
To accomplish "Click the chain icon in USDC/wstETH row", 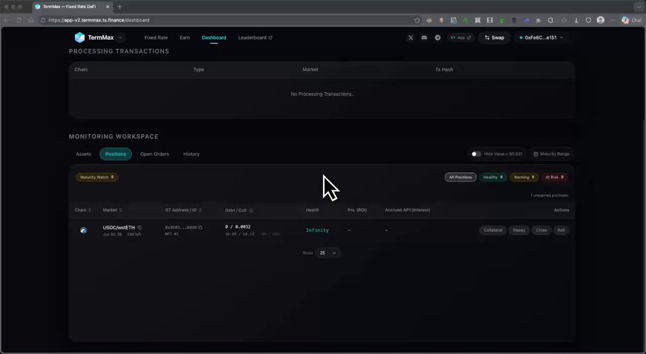I will (x=83, y=230).
